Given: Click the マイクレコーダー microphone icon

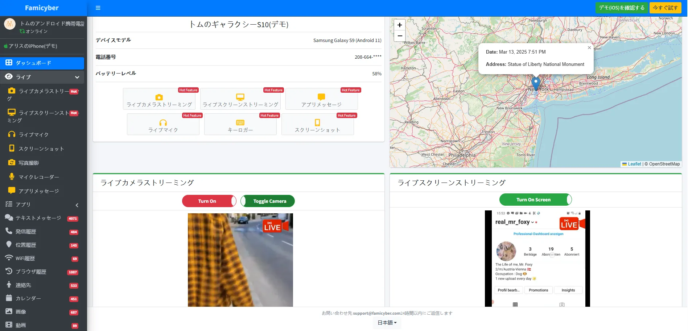Looking at the screenshot, I should (x=12, y=177).
